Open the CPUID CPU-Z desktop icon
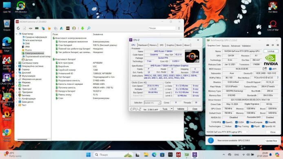The image size is (283, 159). coord(7,79)
